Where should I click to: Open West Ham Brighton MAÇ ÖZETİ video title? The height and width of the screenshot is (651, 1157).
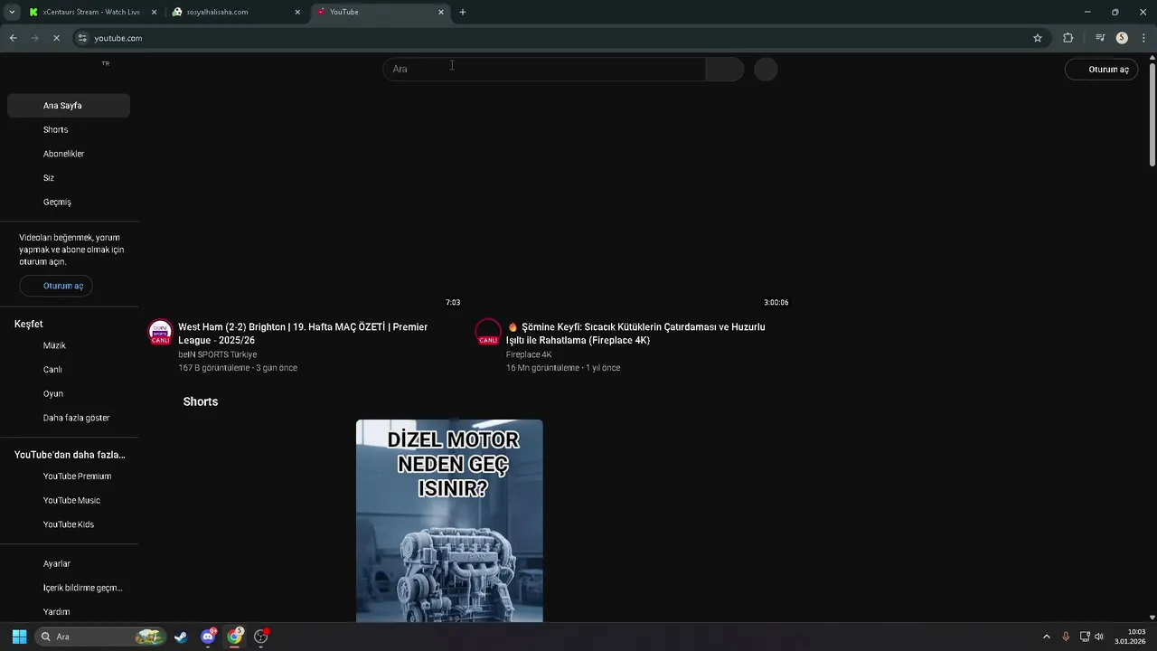(x=303, y=334)
